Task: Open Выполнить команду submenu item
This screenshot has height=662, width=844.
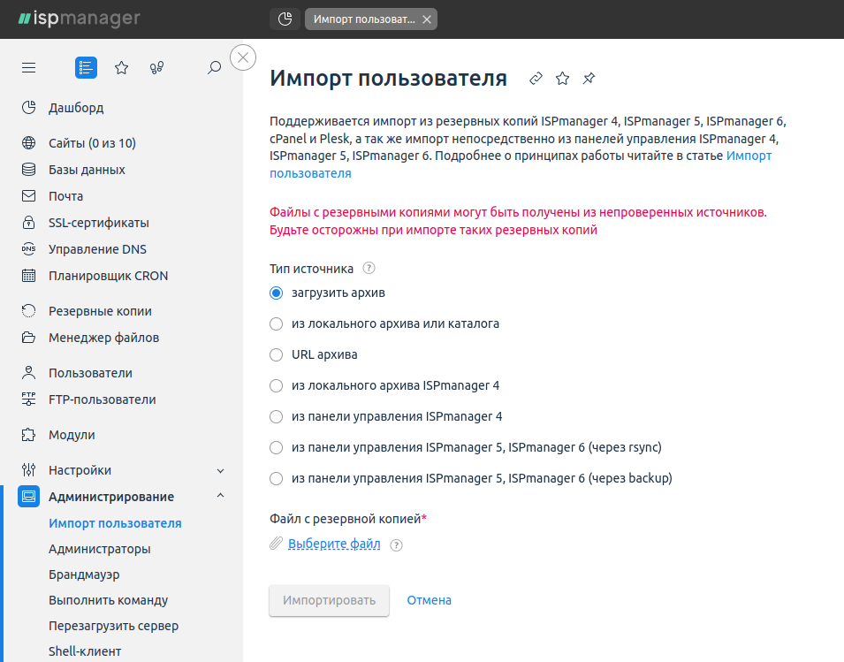Action: [108, 600]
